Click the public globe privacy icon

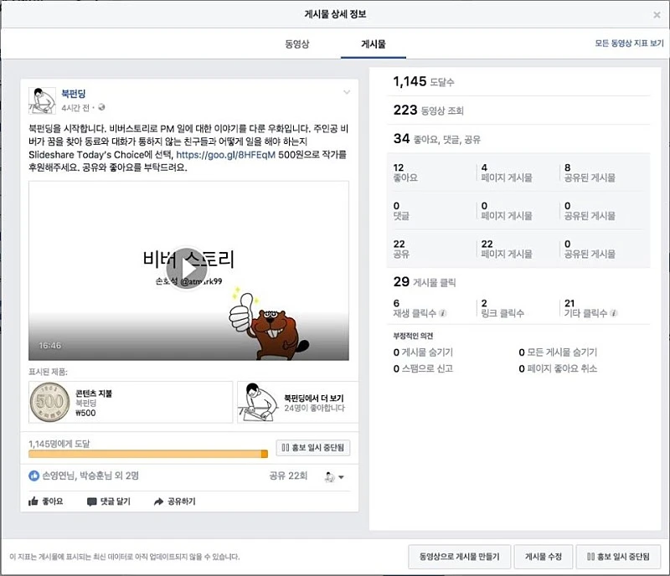click(101, 107)
